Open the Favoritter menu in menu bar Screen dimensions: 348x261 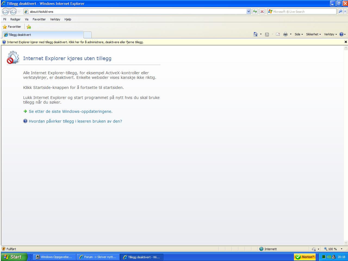39,19
